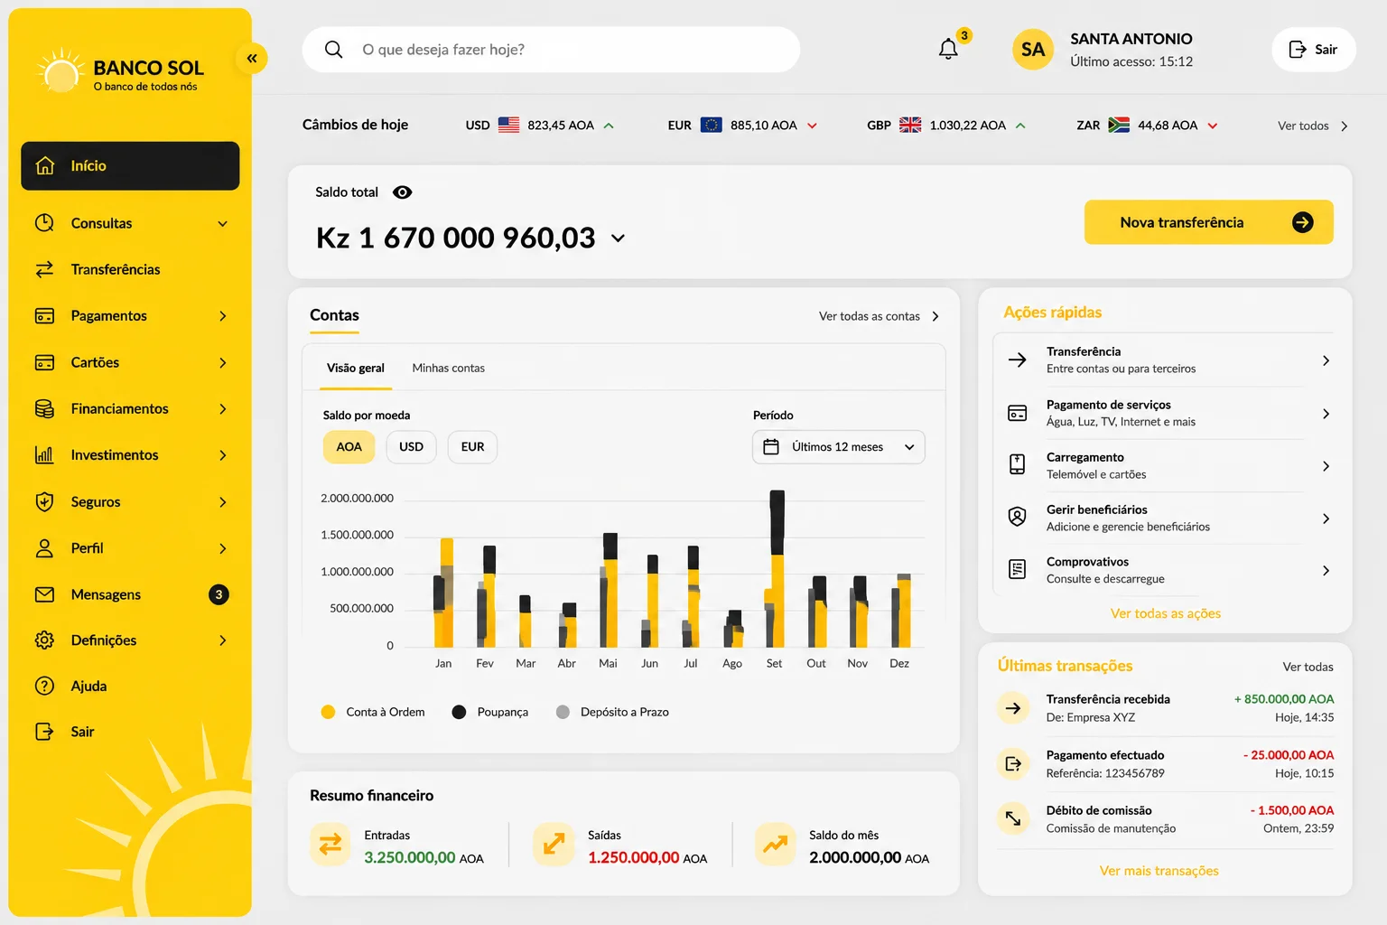Open Ver mais transações link
Screen dimensions: 1387x925
[x=1159, y=871]
